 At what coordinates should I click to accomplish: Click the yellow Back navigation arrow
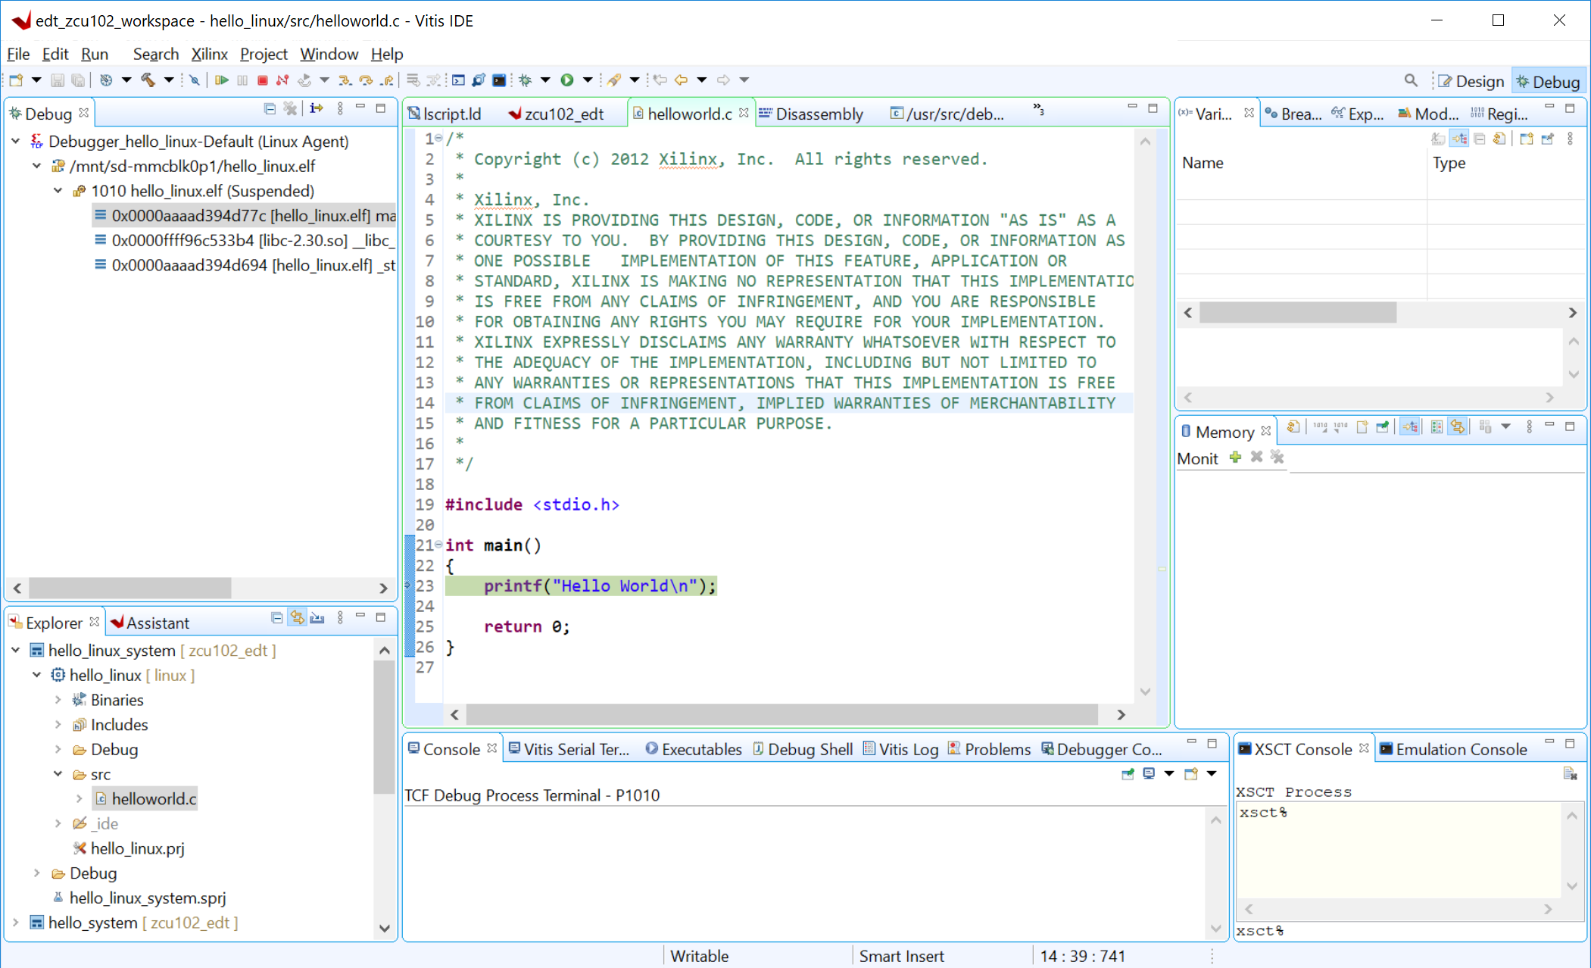click(681, 80)
